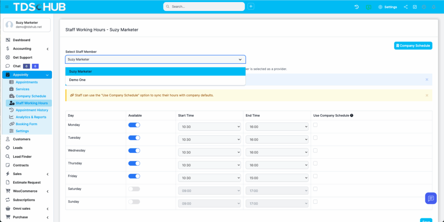Image resolution: width=444 pixels, height=222 pixels.
Task: Click the Search input field
Action: click(x=204, y=6)
